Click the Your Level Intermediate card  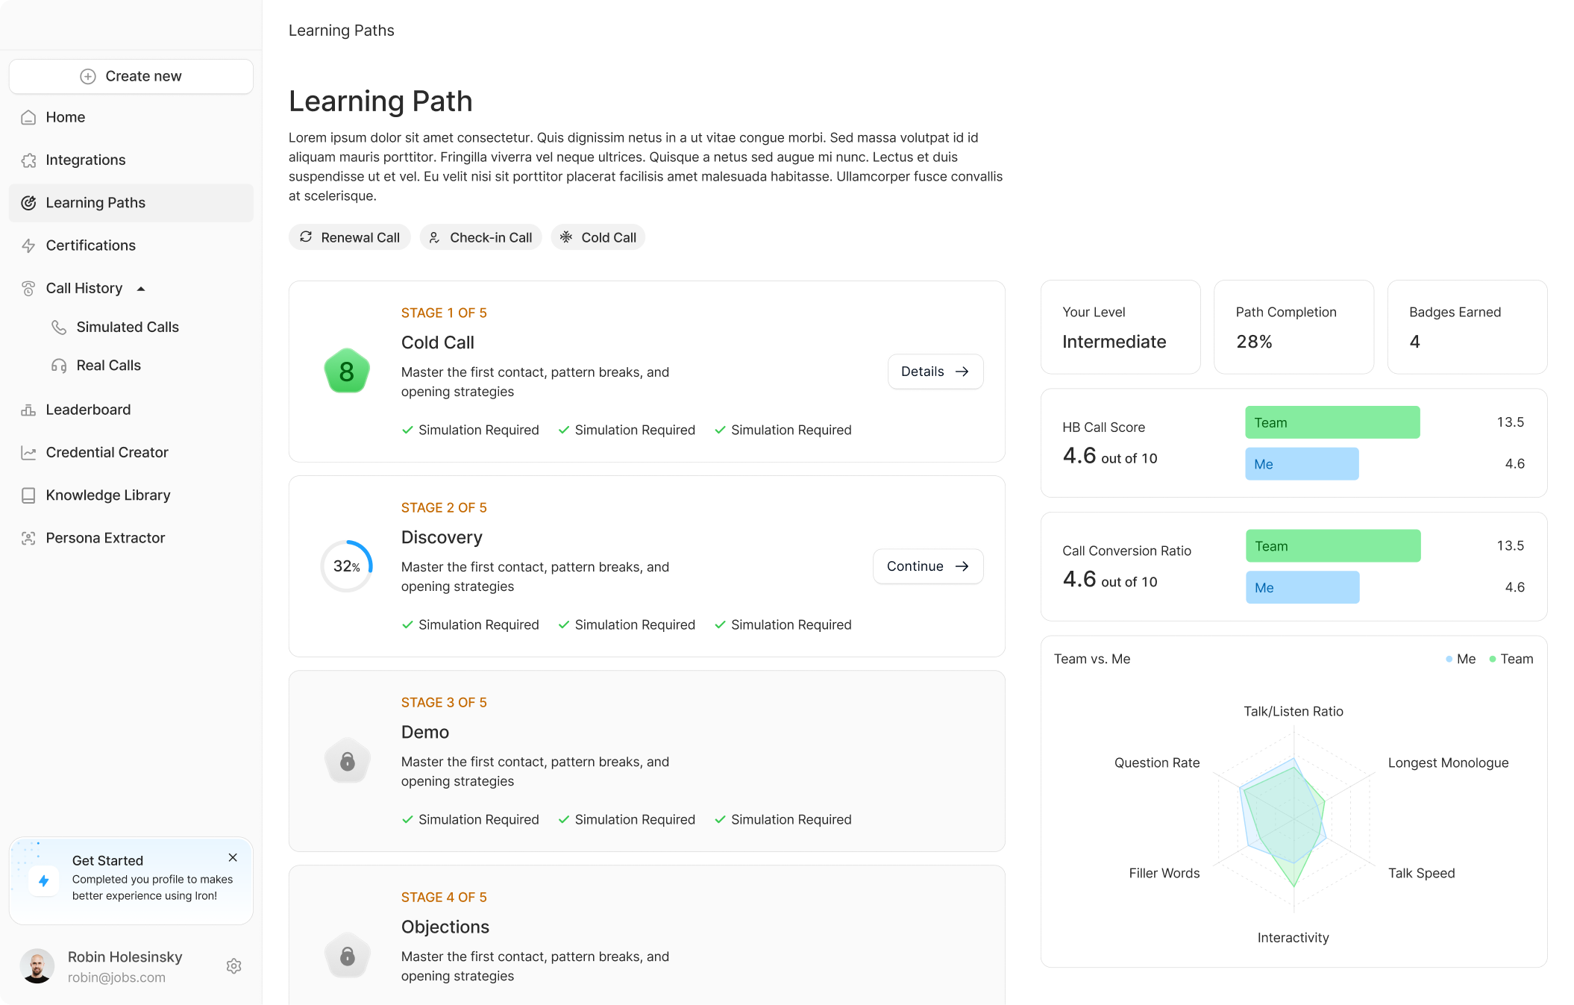1120,327
